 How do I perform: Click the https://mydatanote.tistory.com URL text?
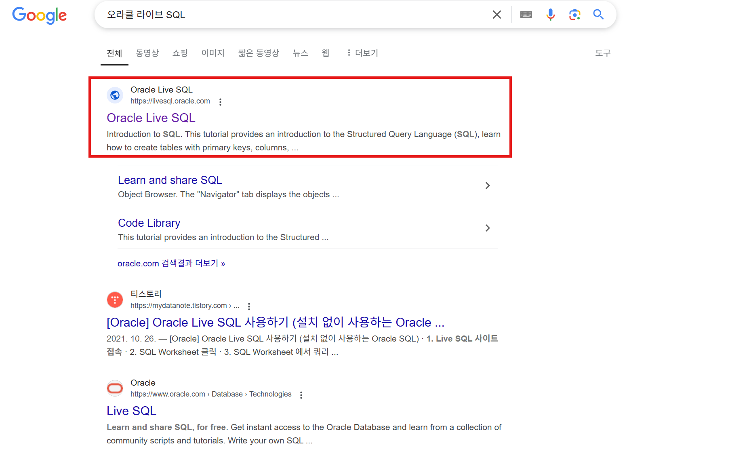coord(185,306)
